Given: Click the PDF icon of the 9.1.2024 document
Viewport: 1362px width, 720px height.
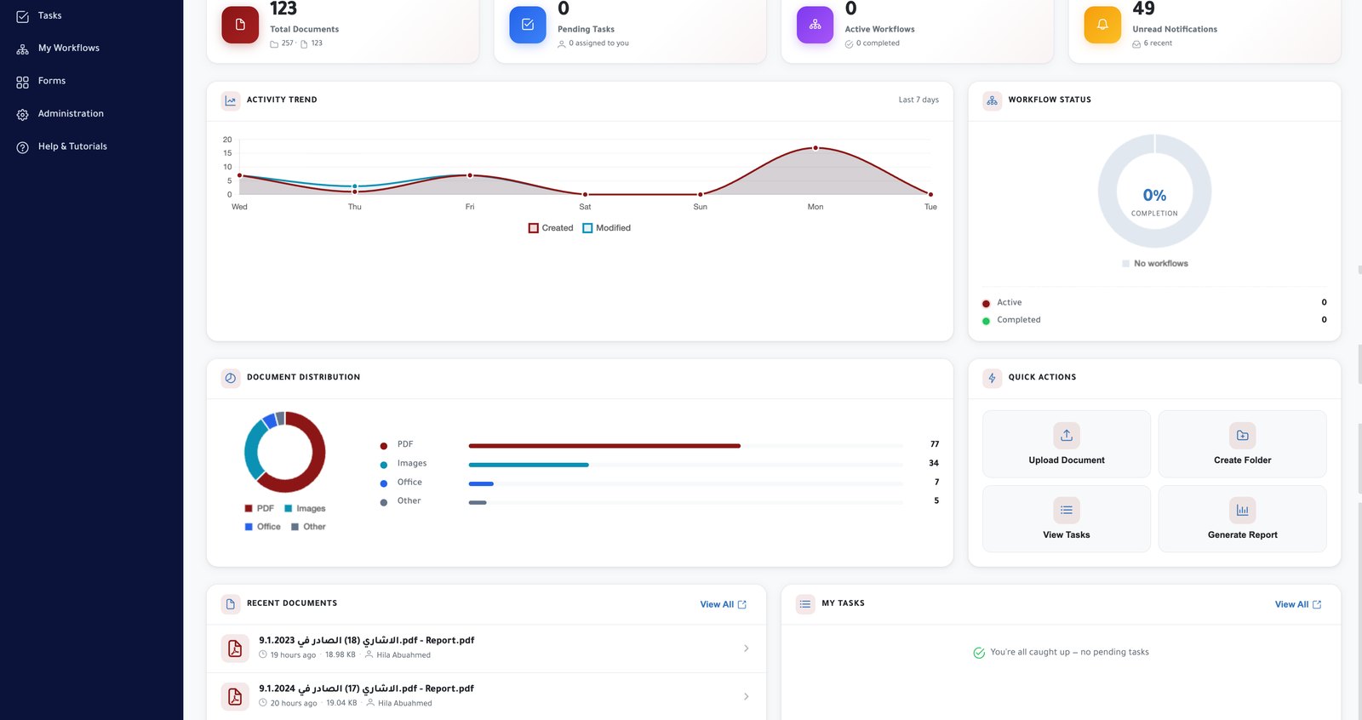Looking at the screenshot, I should [x=235, y=697].
